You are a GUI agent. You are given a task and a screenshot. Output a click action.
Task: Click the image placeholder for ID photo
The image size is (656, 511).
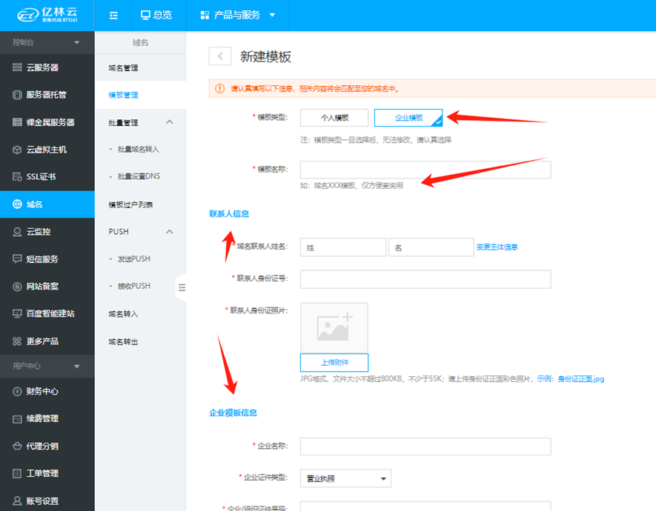[334, 327]
